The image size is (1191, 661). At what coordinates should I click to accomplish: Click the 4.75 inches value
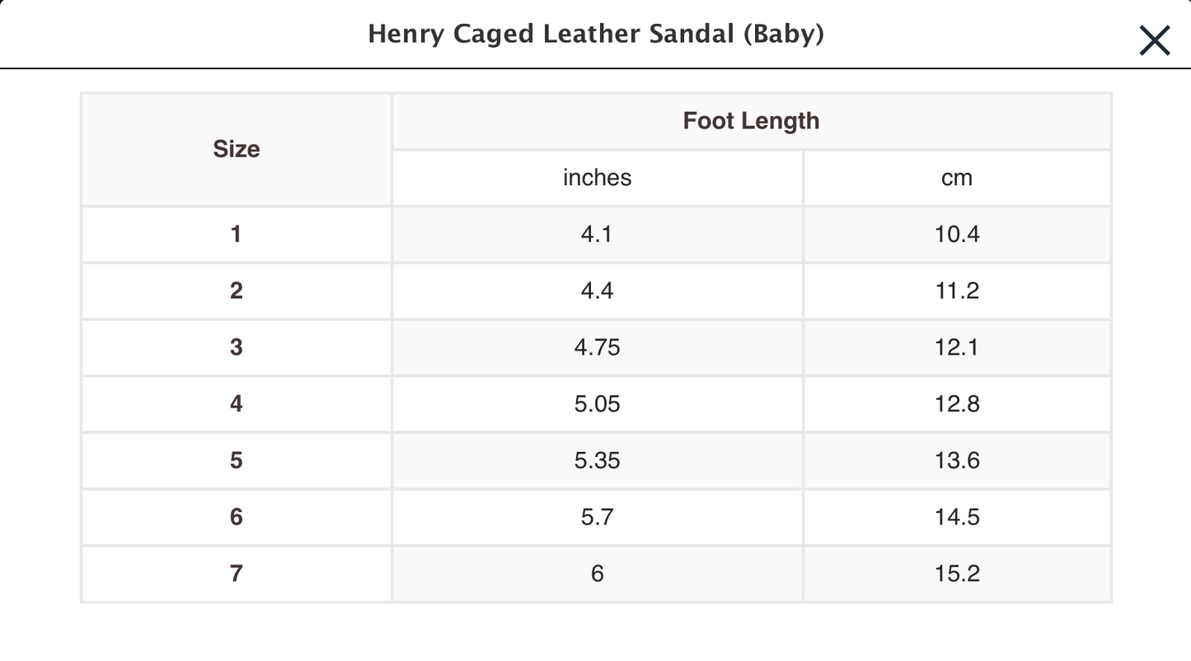tap(597, 347)
